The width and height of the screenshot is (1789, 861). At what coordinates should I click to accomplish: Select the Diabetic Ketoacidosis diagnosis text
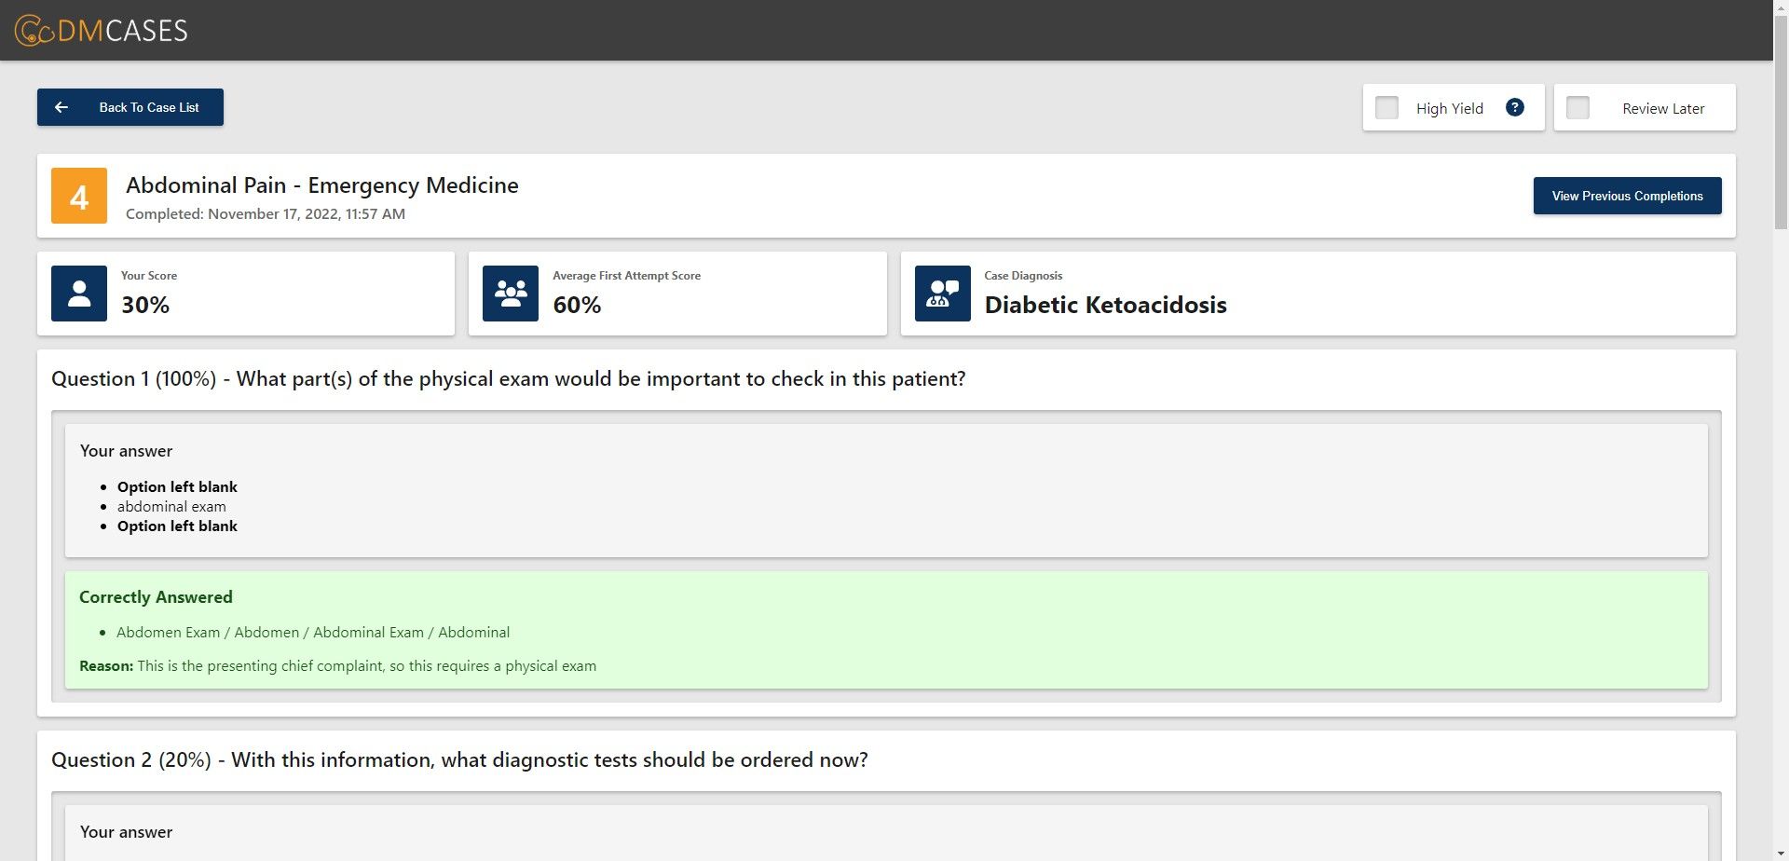[1105, 306]
